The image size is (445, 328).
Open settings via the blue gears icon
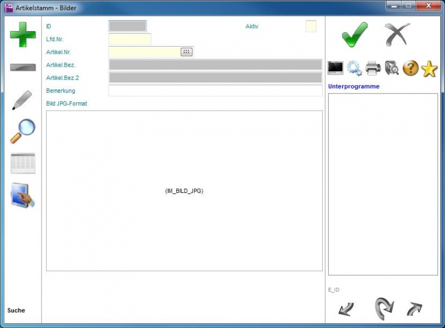354,68
